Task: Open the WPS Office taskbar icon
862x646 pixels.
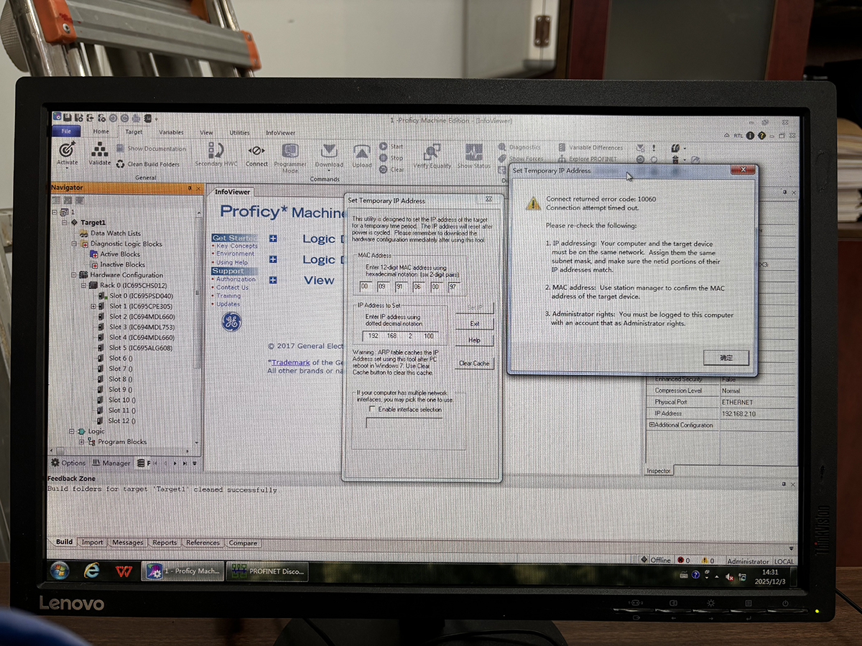Action: (x=123, y=571)
